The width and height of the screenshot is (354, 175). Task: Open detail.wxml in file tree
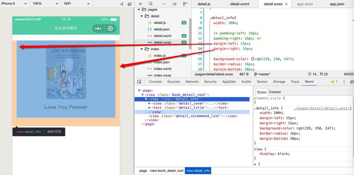pyautogui.click(x=162, y=36)
